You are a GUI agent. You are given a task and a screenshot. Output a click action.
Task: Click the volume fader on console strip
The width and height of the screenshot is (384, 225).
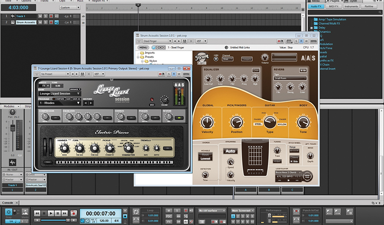point(13,128)
